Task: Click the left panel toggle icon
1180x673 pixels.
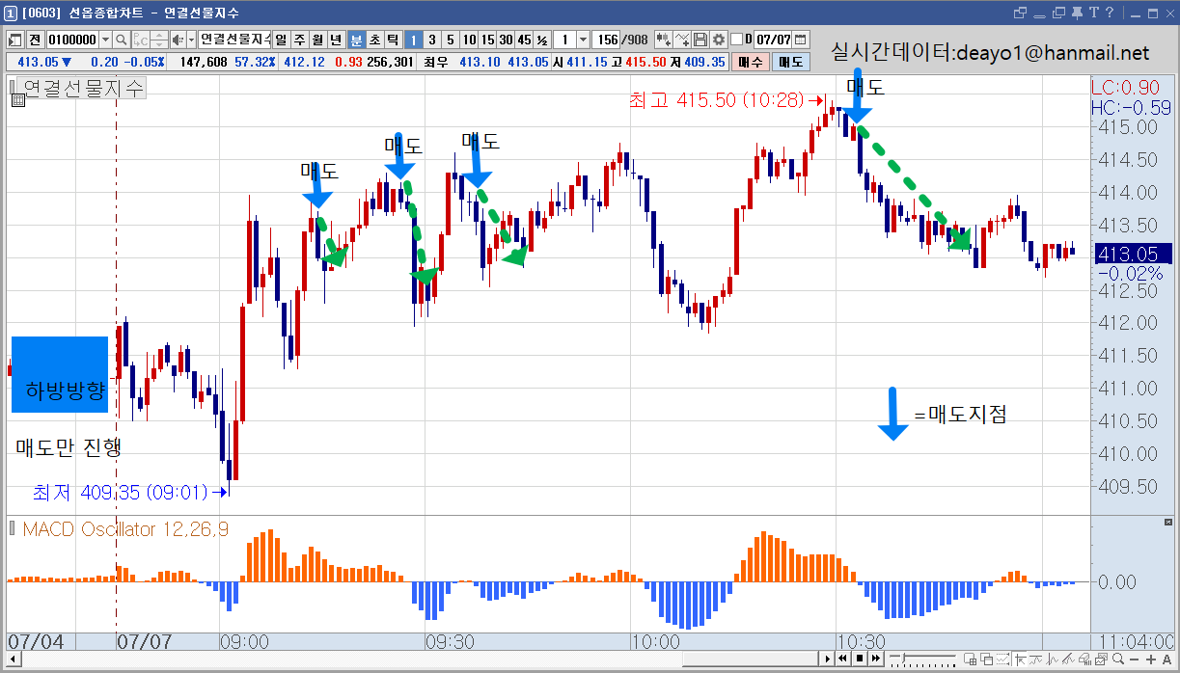Action: point(15,40)
